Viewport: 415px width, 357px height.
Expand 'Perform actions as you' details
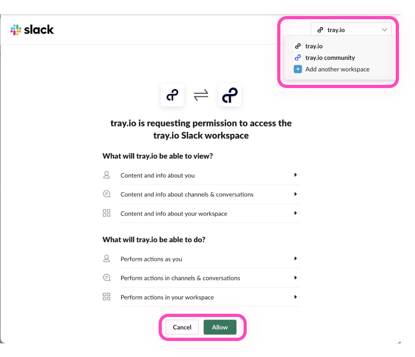[295, 259]
